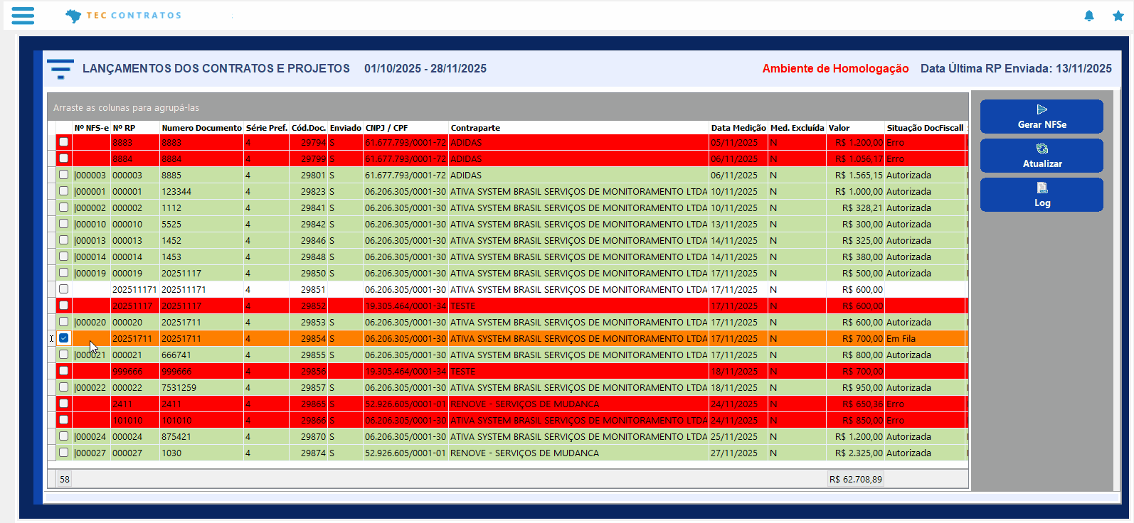Click the record count 58 footer cell
Viewport: 1134px width, 523px height.
tap(65, 479)
